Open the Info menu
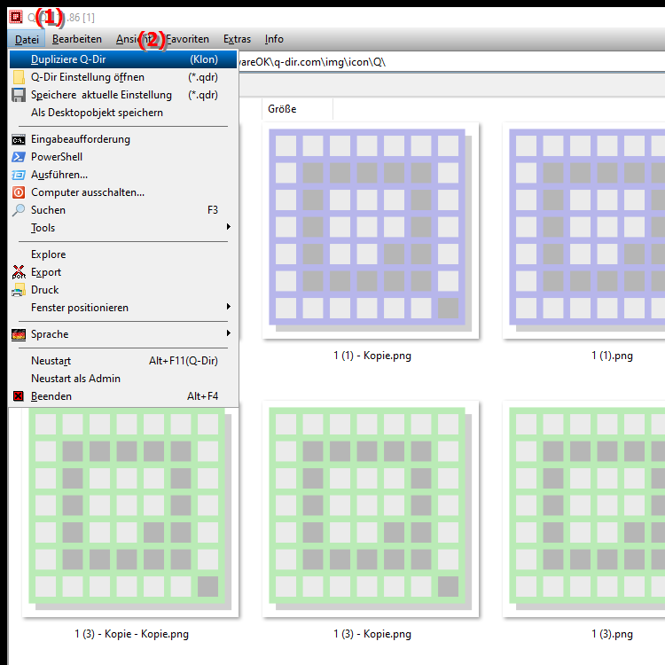The image size is (665, 665). (274, 39)
